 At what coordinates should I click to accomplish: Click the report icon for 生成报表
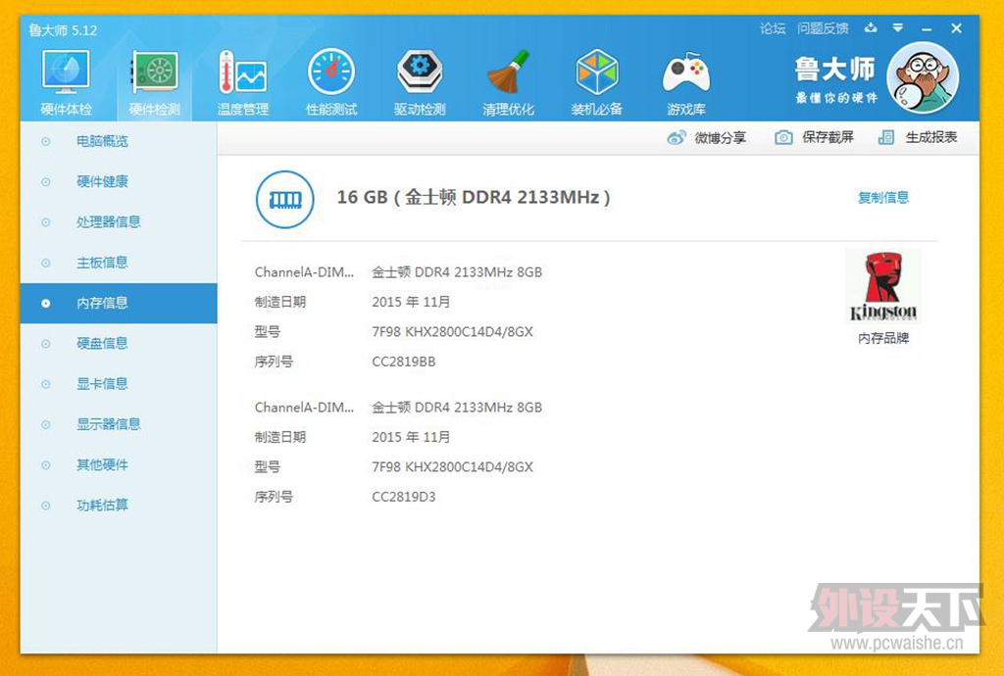point(886,137)
